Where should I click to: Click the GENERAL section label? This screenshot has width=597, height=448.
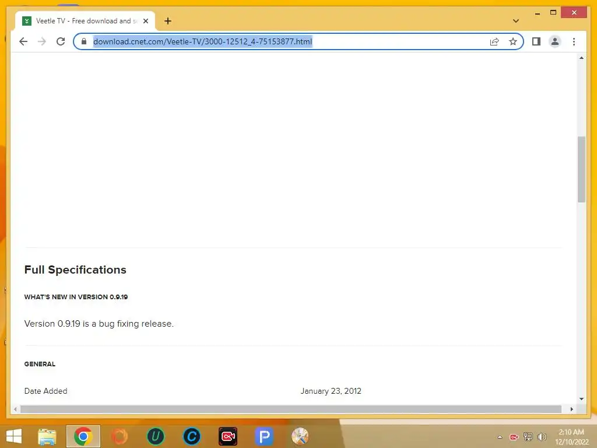[x=40, y=364]
